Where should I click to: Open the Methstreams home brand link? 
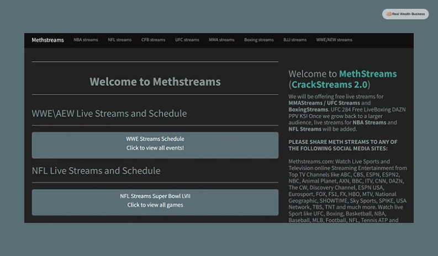point(48,40)
